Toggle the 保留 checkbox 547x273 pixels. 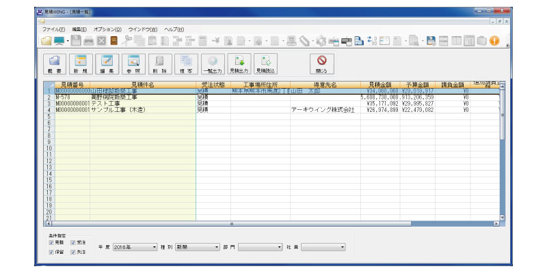coord(51,252)
